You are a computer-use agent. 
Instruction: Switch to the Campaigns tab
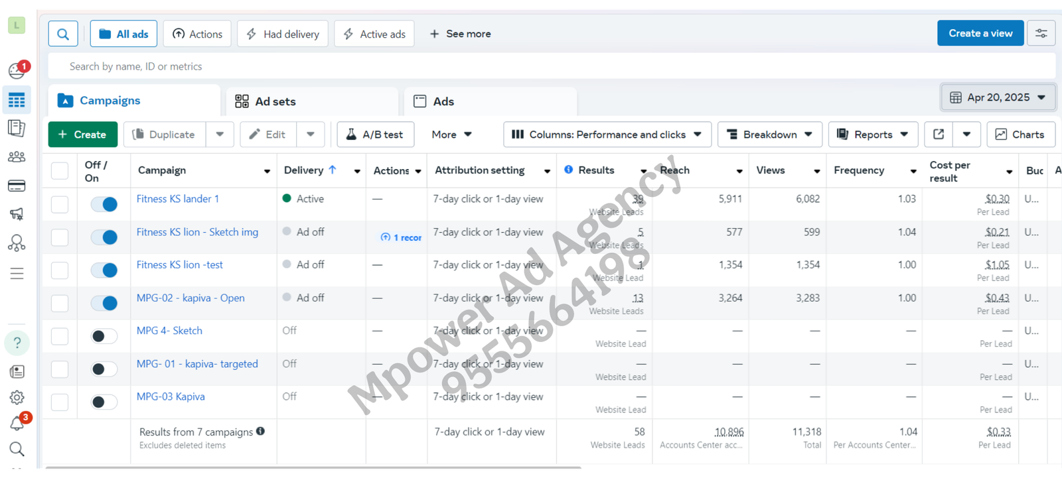[x=135, y=101]
